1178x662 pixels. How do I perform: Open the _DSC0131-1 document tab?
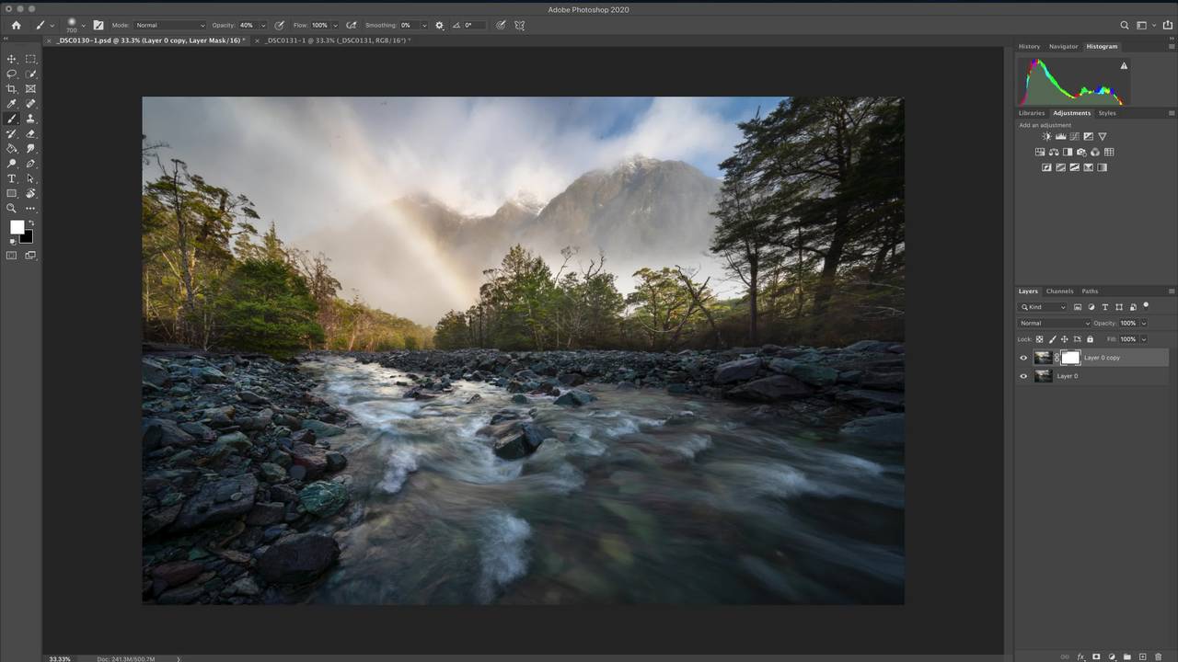coord(337,40)
